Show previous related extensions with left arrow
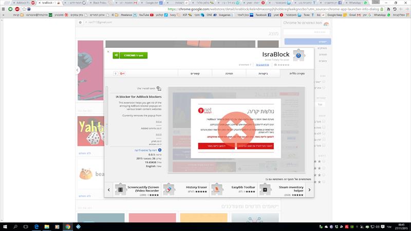Viewport: 411px width, 231px height. tap(109, 190)
